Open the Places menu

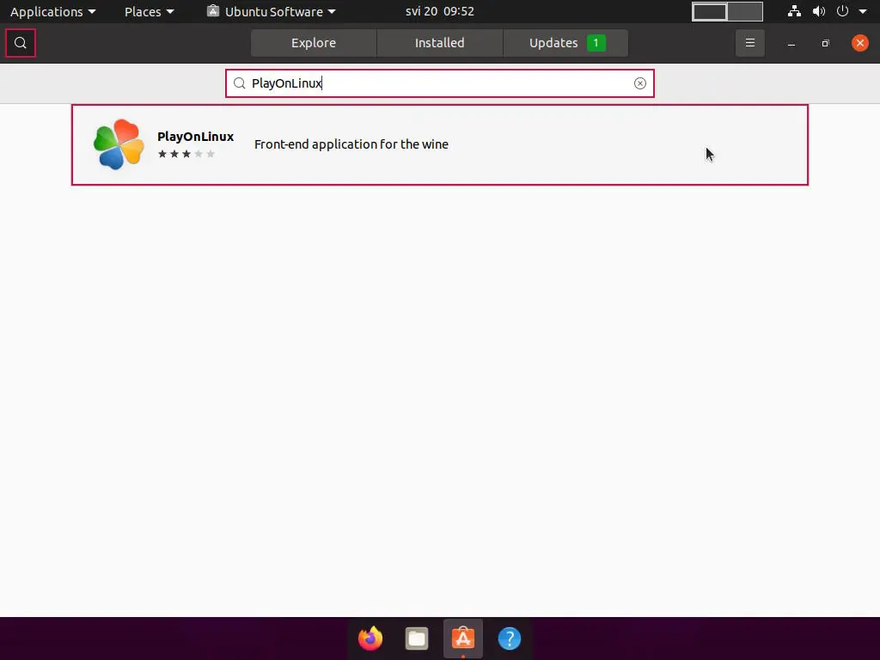click(150, 11)
